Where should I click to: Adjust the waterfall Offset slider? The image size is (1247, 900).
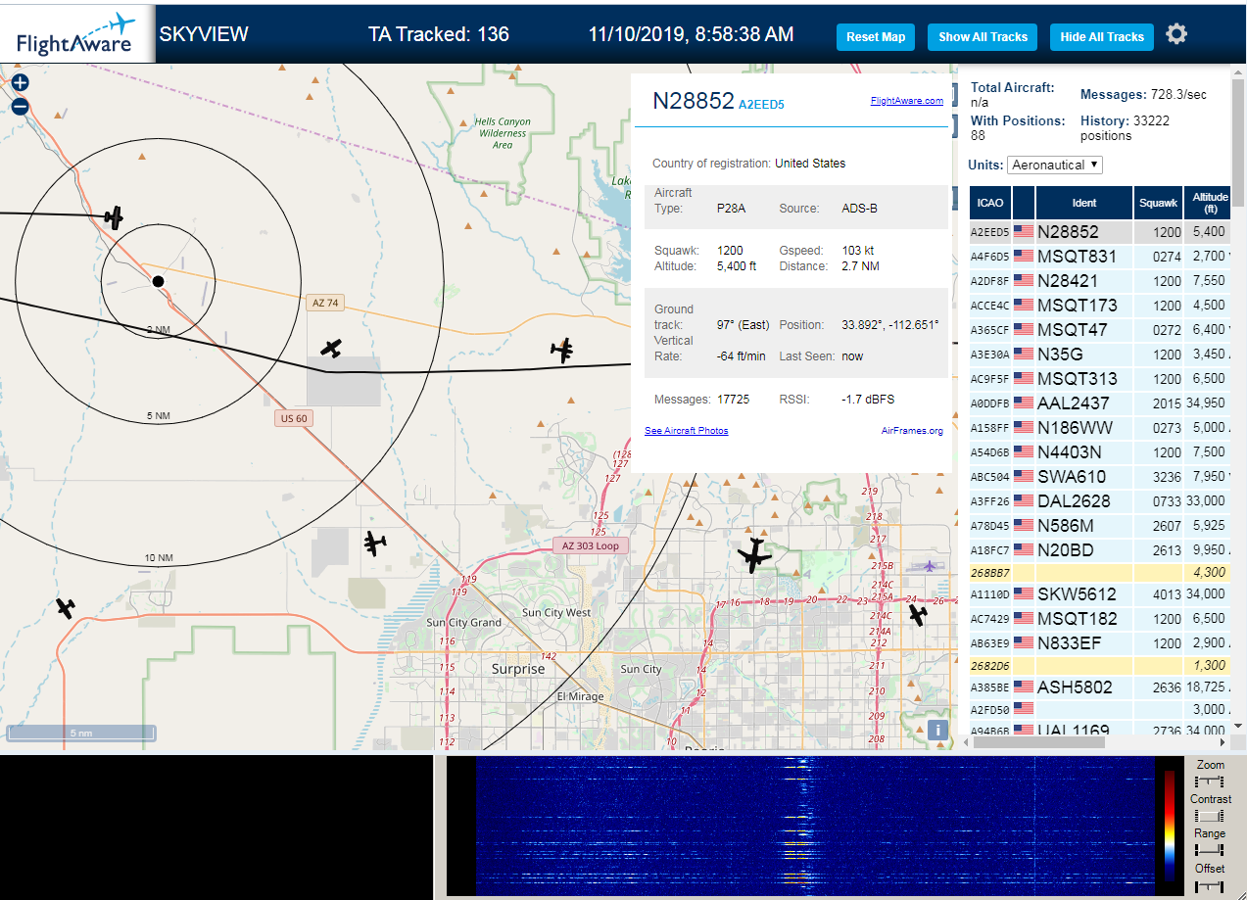[1210, 886]
